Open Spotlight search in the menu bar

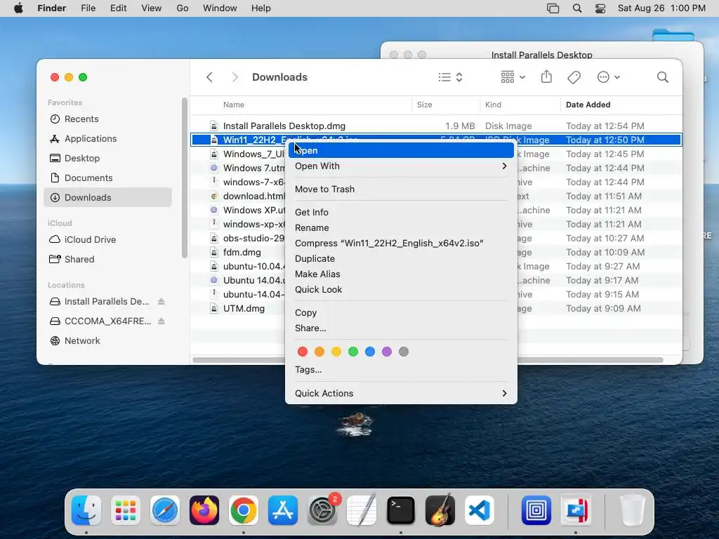(x=577, y=8)
